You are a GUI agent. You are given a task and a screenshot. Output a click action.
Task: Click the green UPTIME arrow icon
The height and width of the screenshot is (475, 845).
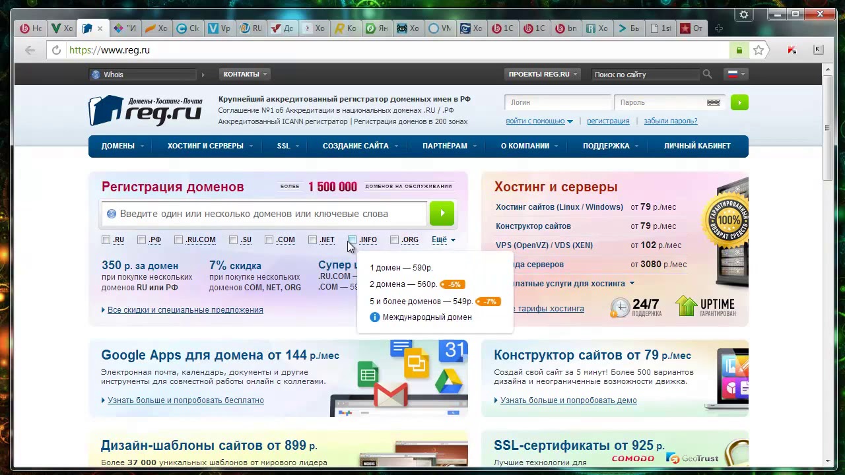687,306
